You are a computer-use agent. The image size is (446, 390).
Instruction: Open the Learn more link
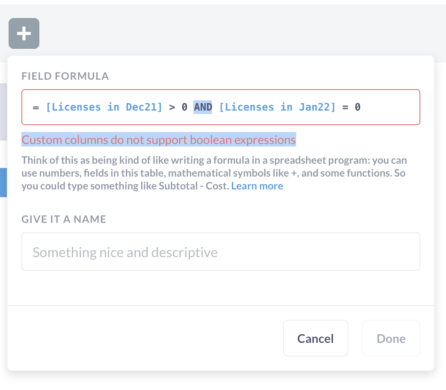point(257,186)
